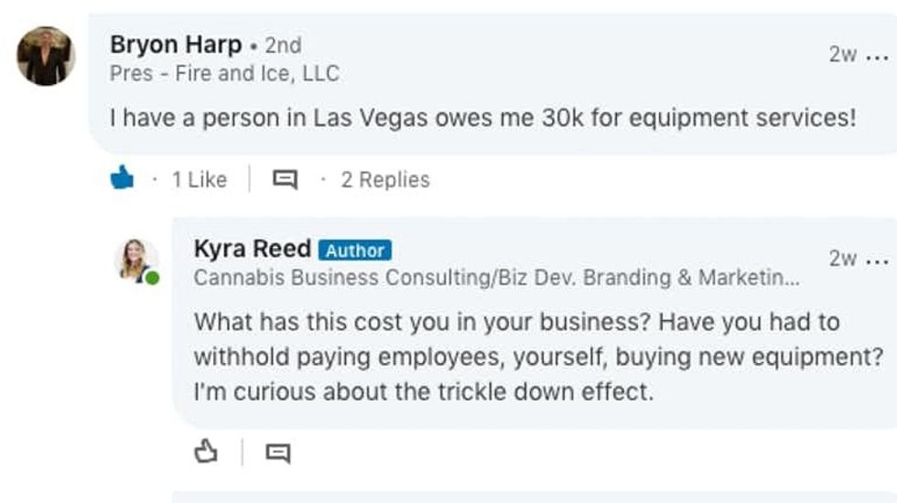Viewport: 897px width, 503px height.
Task: Click the 2w timestamp on Kyra's reply
Action: 842,259
